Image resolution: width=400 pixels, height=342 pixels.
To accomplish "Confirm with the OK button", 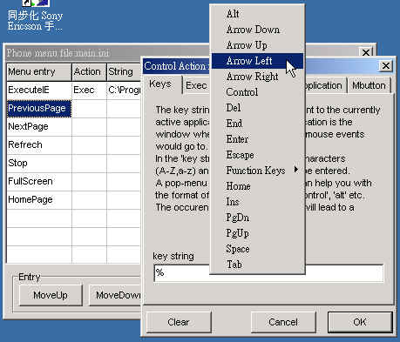I will pos(360,322).
